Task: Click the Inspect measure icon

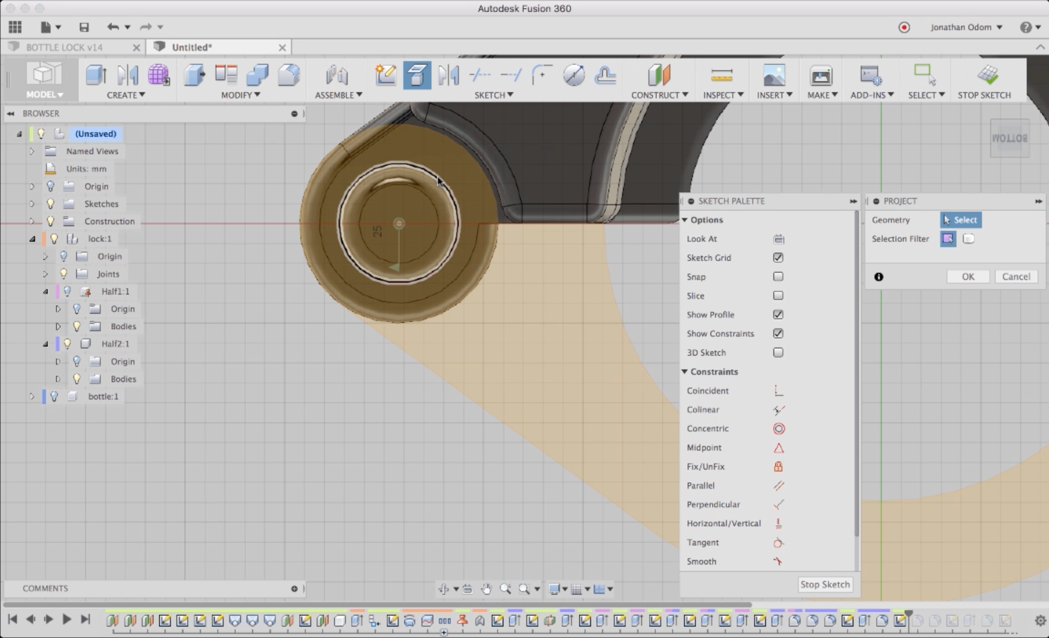Action: point(721,75)
